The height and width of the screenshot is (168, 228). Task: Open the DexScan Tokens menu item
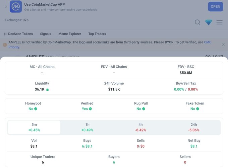click(18, 34)
